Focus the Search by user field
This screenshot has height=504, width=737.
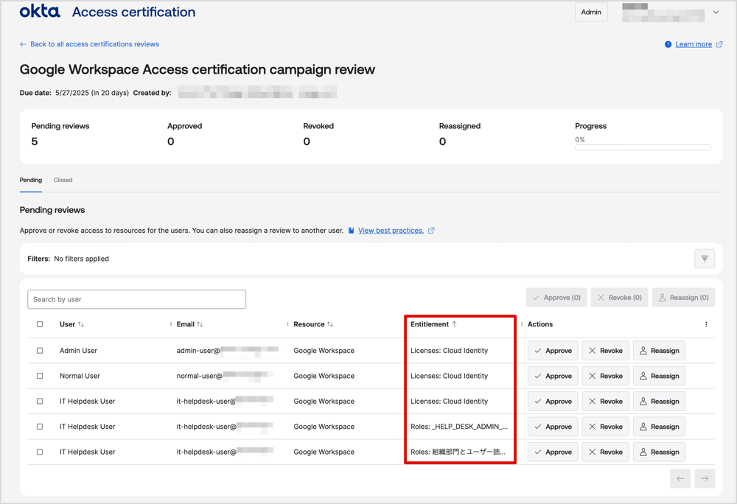tap(137, 299)
